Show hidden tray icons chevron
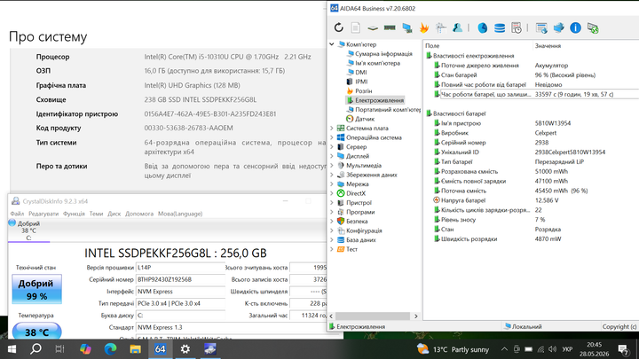Viewport: 639px width, 359px height. click(504, 349)
